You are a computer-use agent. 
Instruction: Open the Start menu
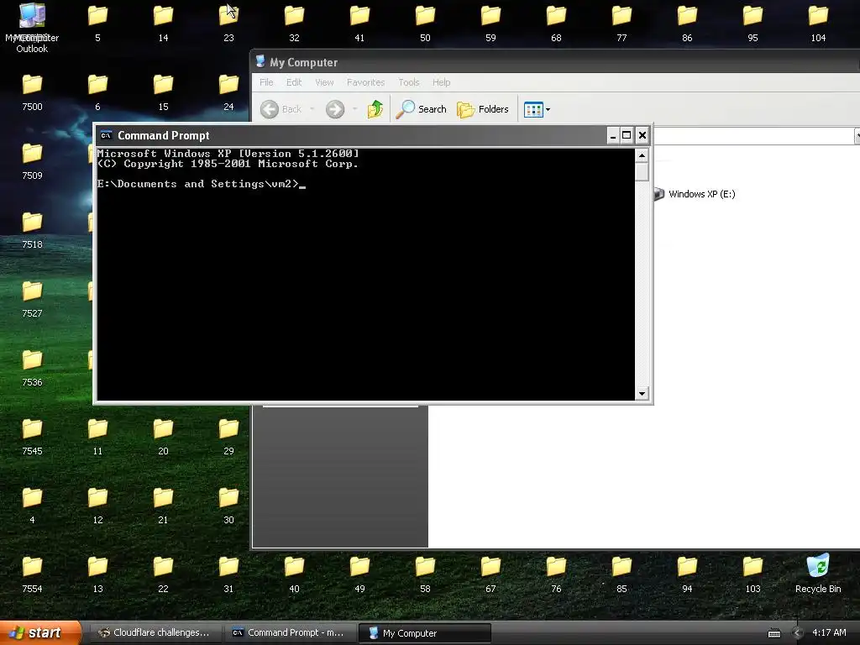pos(40,633)
